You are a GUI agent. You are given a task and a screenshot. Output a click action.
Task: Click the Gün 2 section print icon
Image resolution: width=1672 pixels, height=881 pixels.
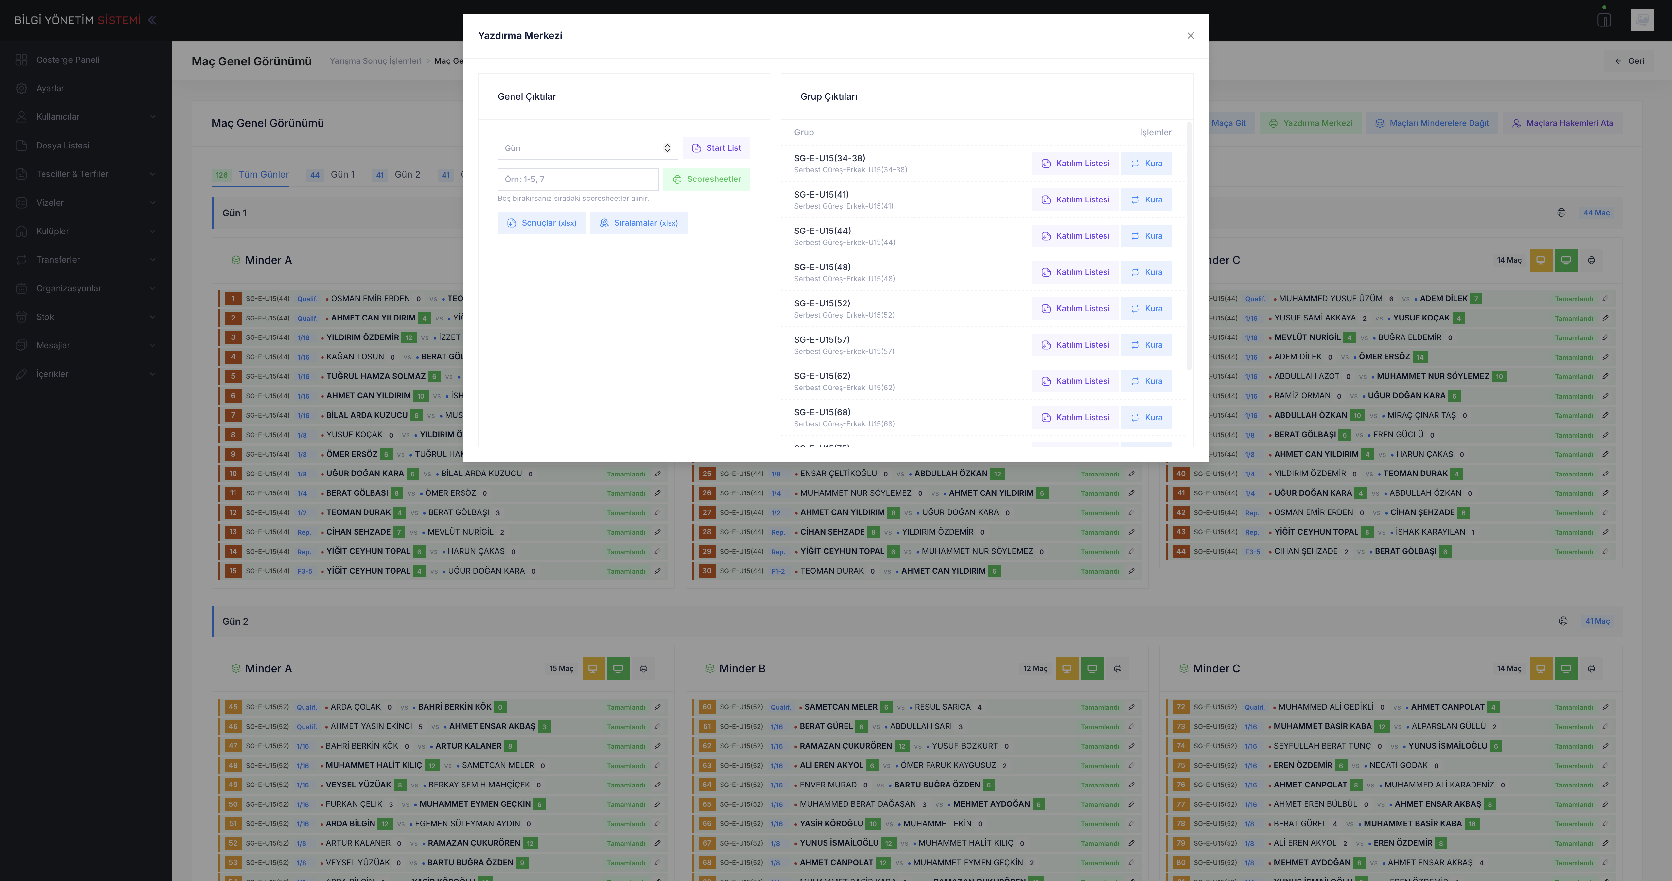(x=1563, y=621)
